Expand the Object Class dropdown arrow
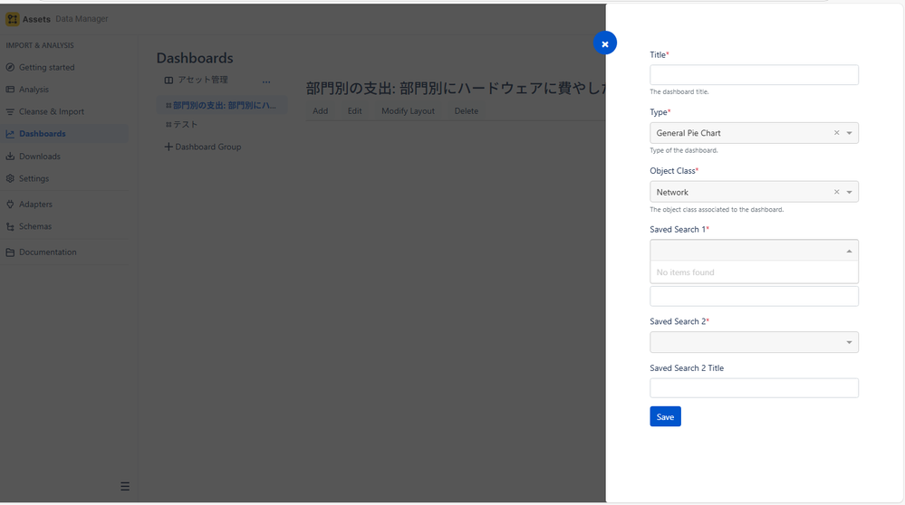Viewport: 905px width, 505px height. 849,192
